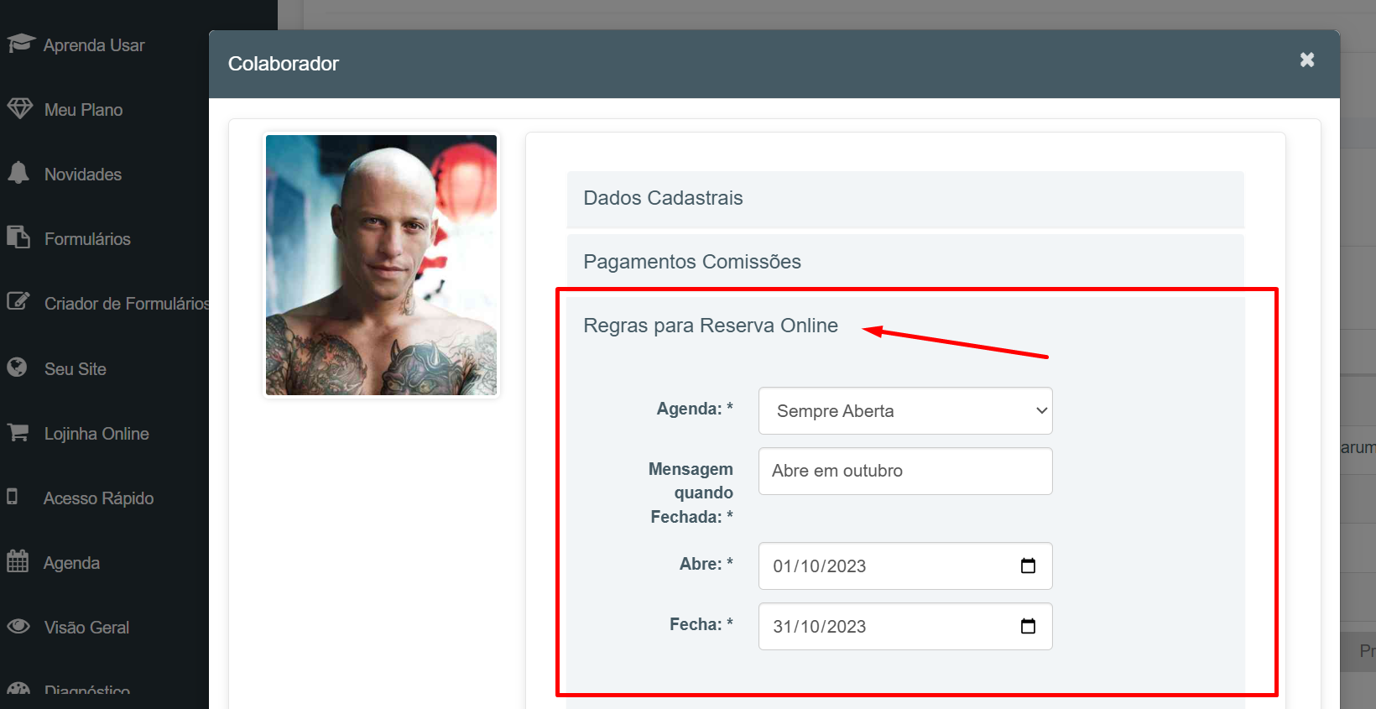
Task: Open the calendar picker in the Fecha field
Action: 1028,627
